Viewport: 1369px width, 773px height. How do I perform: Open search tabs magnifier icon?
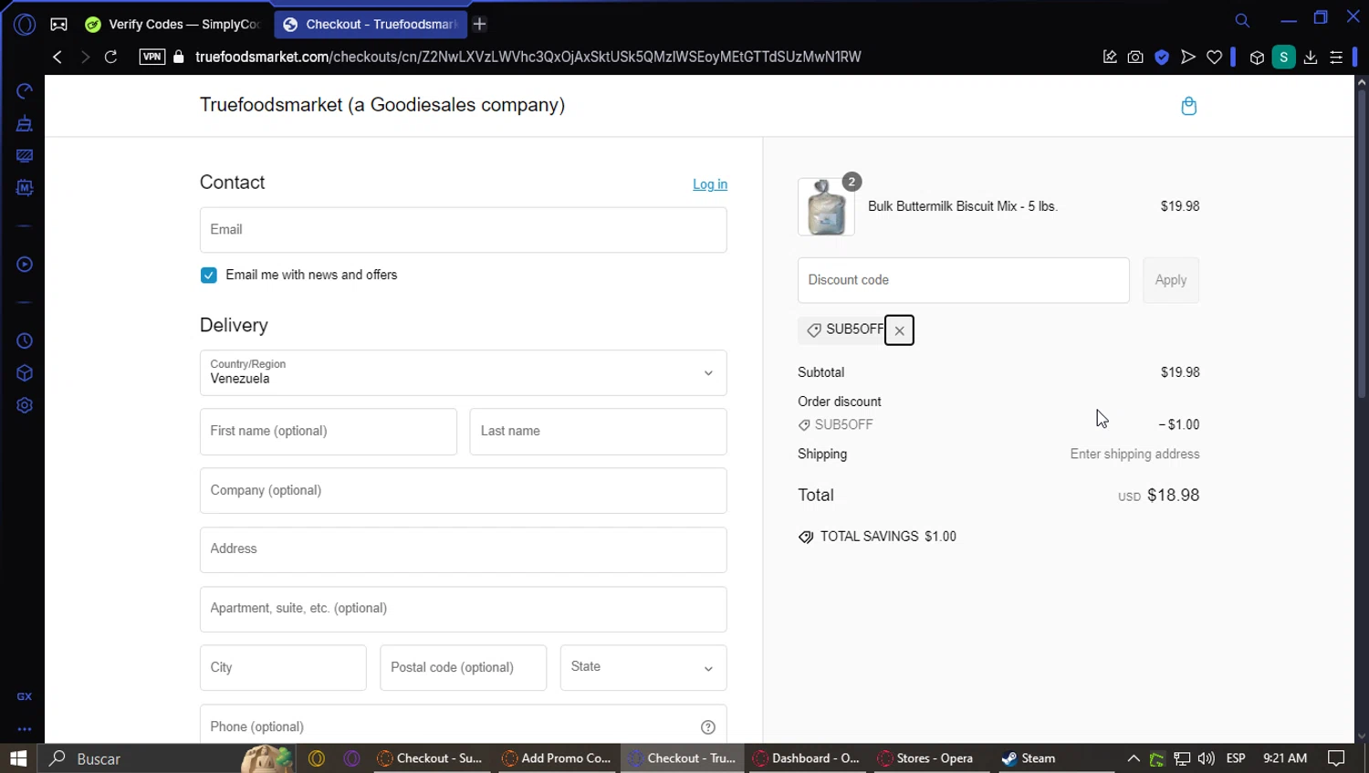click(x=1242, y=20)
